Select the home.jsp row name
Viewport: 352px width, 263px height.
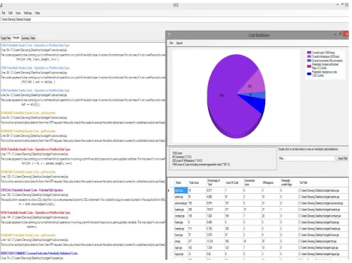tap(181, 235)
